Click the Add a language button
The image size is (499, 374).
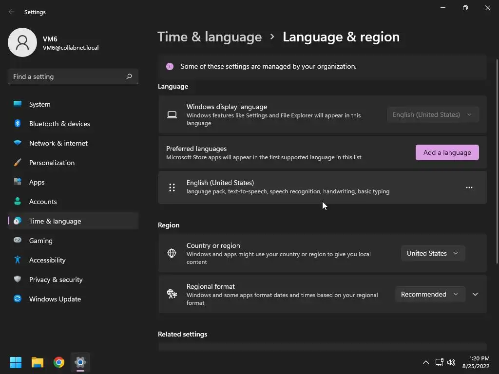pos(447,152)
